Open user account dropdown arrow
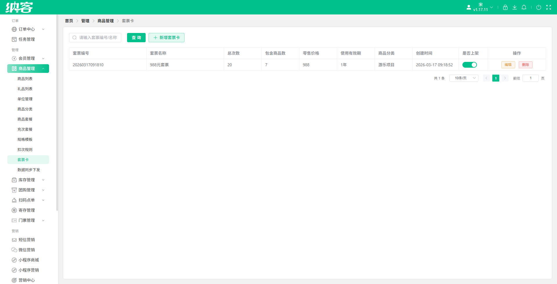This screenshot has height=284, width=557. point(491,7)
